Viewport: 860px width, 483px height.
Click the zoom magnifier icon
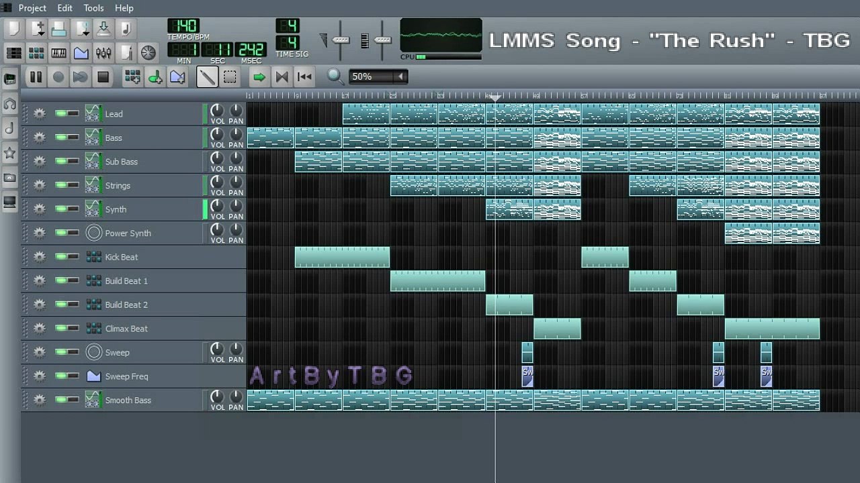[335, 77]
